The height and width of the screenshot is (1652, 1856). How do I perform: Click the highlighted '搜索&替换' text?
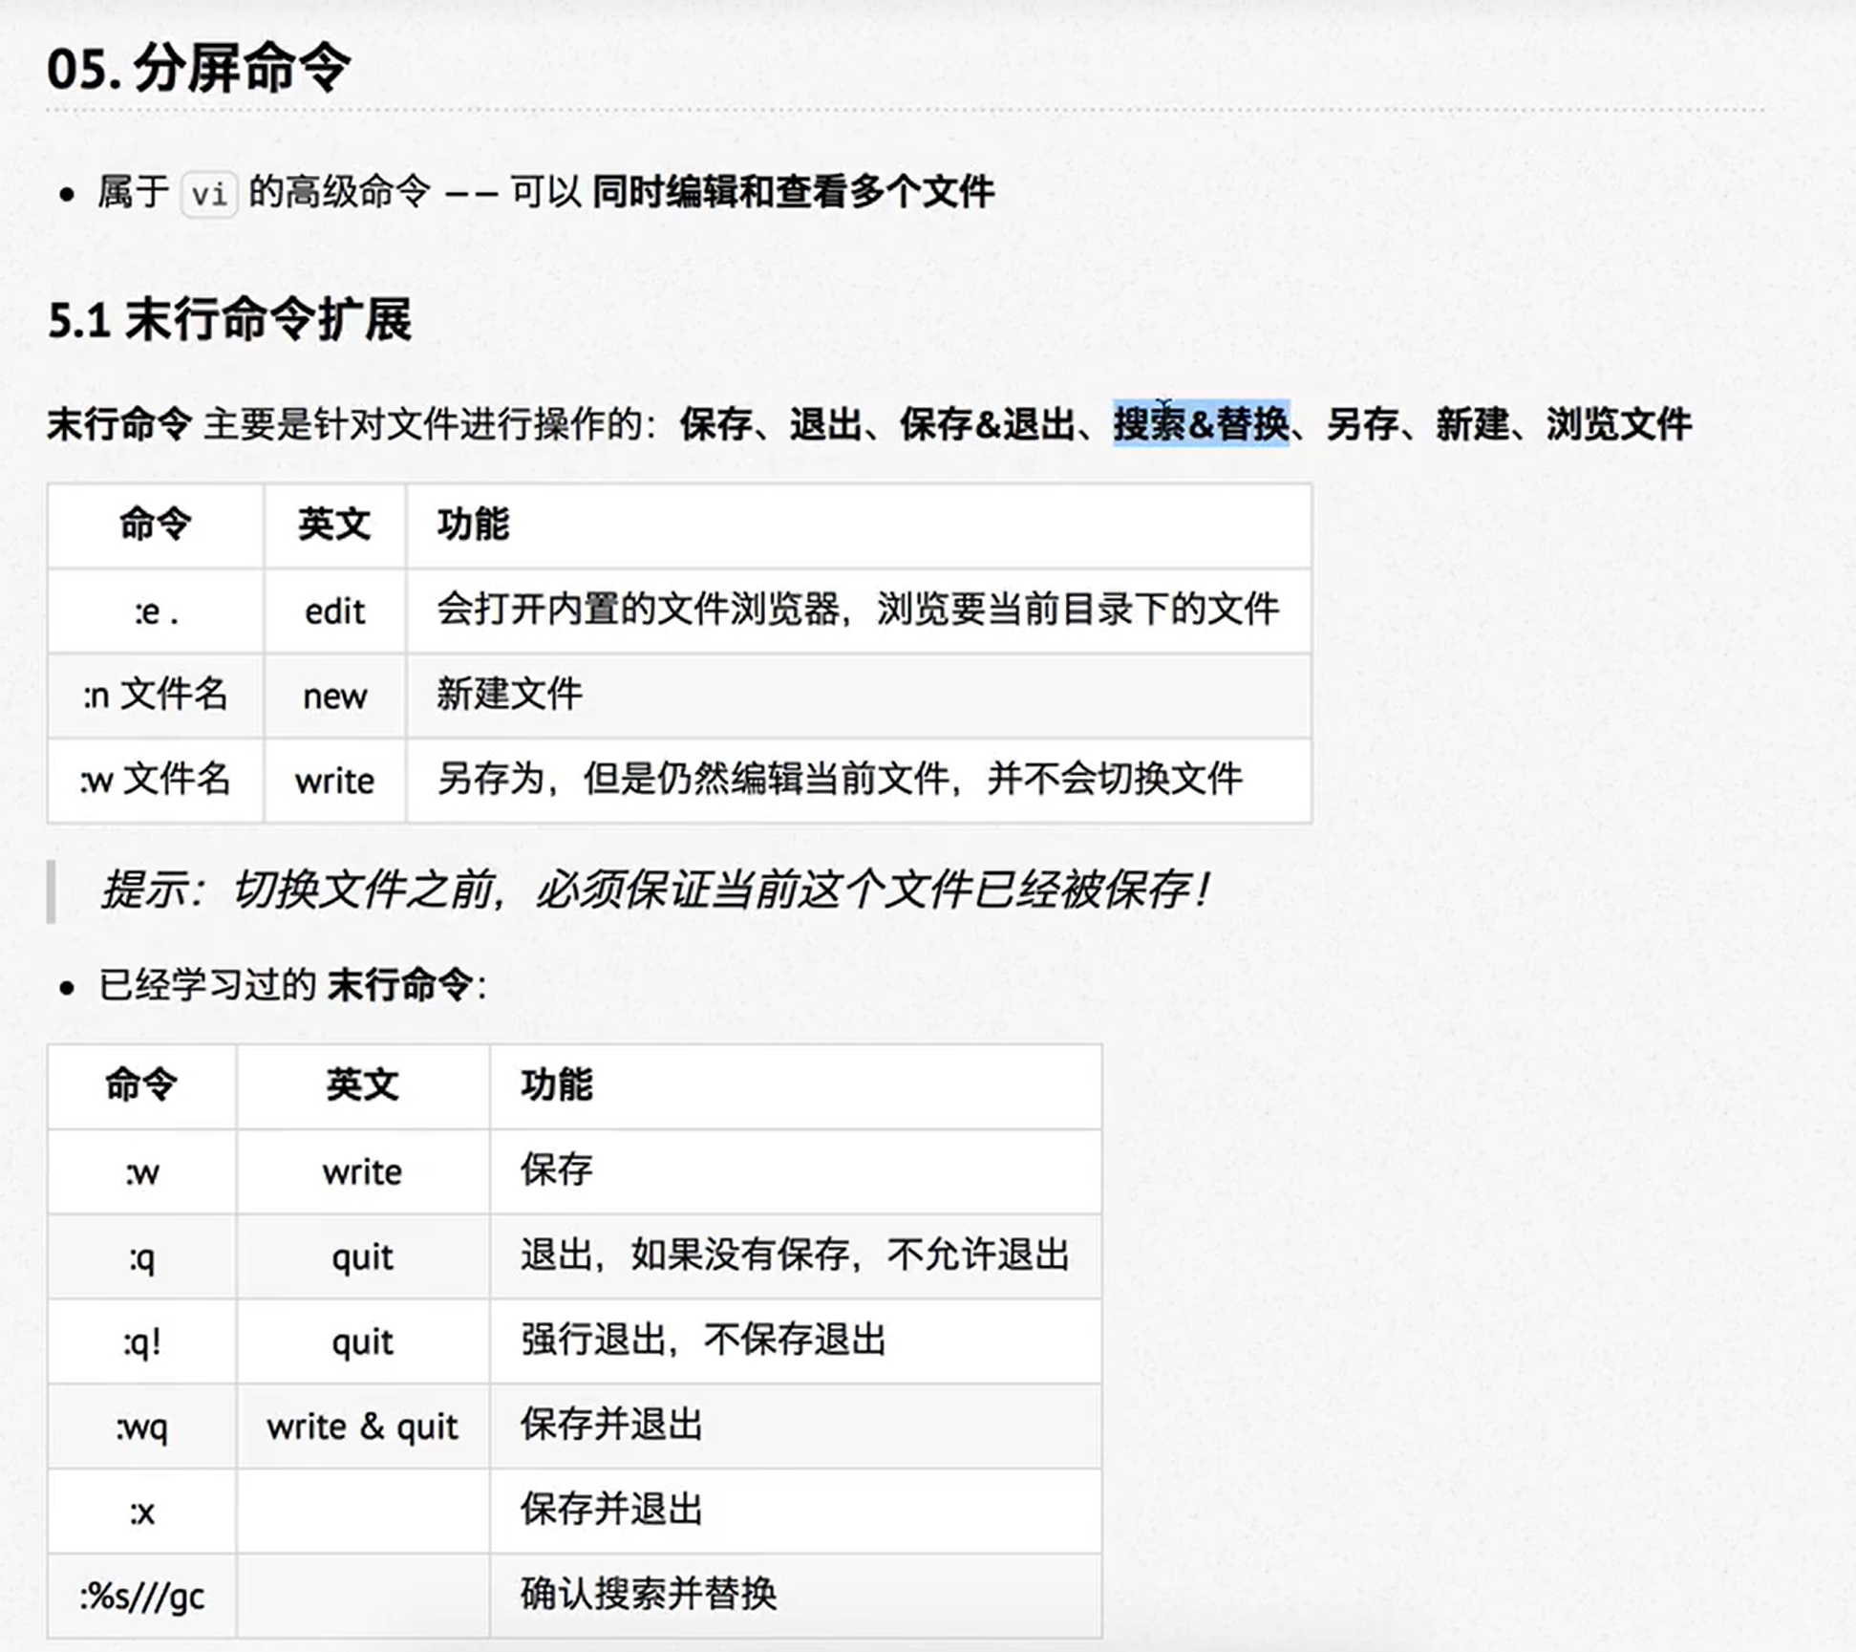(x=1201, y=423)
